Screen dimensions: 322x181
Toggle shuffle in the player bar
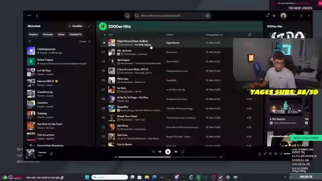coord(153,152)
